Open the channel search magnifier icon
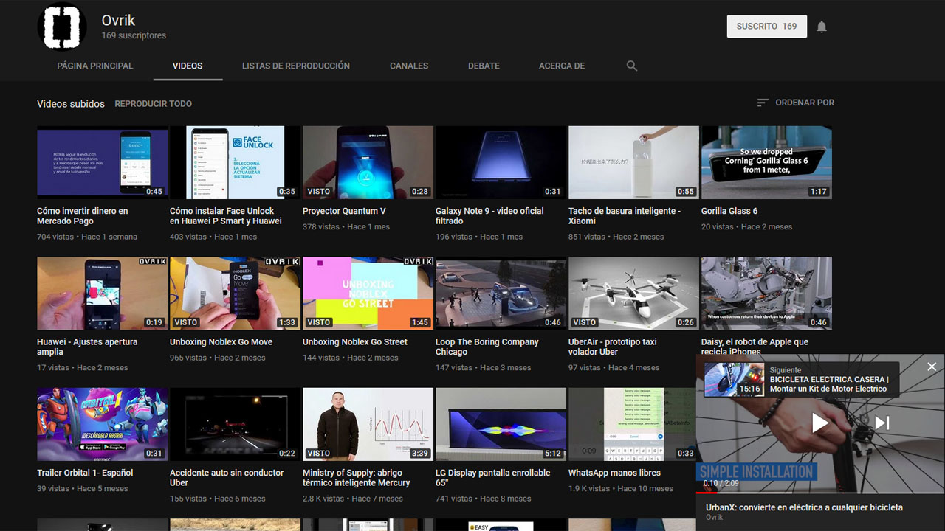Image resolution: width=945 pixels, height=531 pixels. point(632,66)
